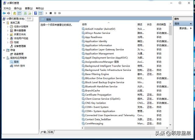Image resolution: width=195 pixels, height=140 pixels.
Task: Collapse the Storage (存储) node
Action: (x=4, y=50)
